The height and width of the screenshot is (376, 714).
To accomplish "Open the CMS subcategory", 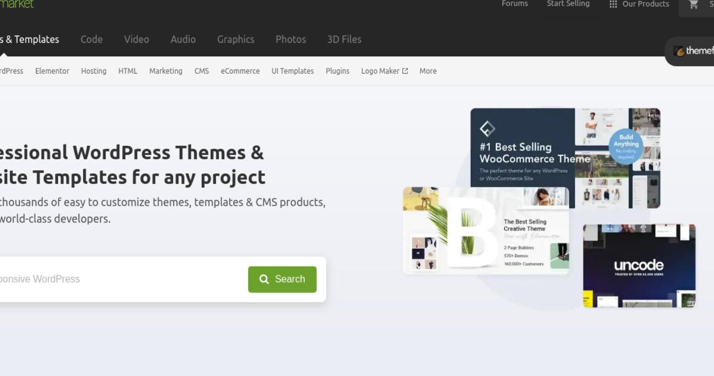I will coord(202,71).
